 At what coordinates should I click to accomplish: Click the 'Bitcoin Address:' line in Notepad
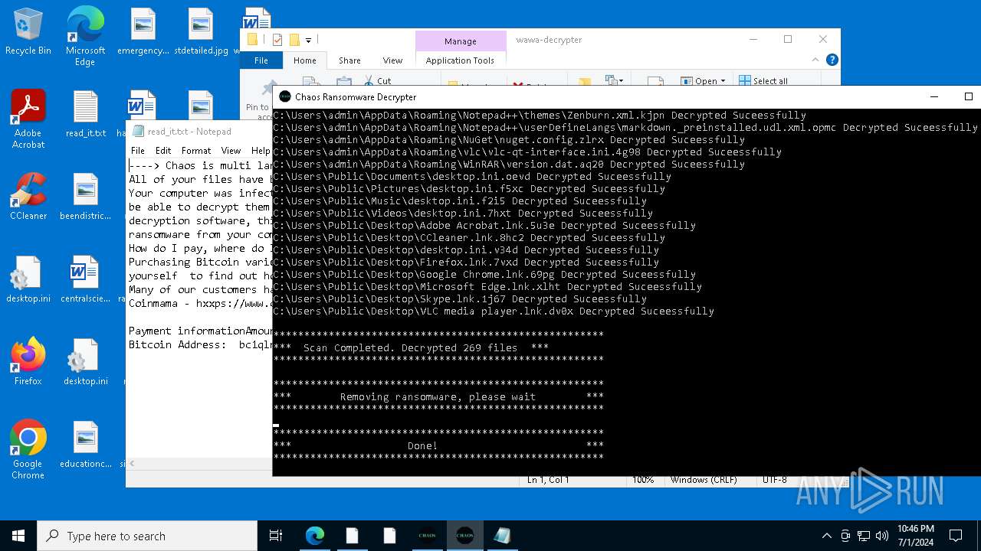pos(200,344)
